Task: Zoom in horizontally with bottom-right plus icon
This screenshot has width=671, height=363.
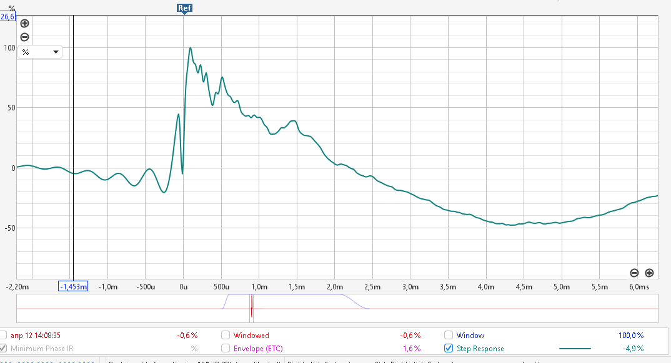Action: click(x=649, y=273)
